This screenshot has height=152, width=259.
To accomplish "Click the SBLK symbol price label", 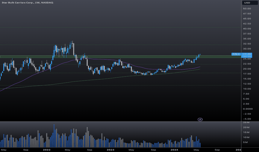I will 236,54.
